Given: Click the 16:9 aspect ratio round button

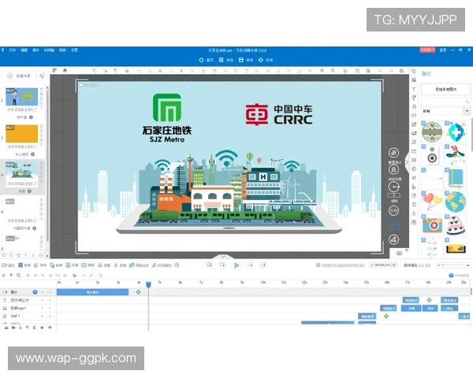Looking at the screenshot, I should [393, 211].
